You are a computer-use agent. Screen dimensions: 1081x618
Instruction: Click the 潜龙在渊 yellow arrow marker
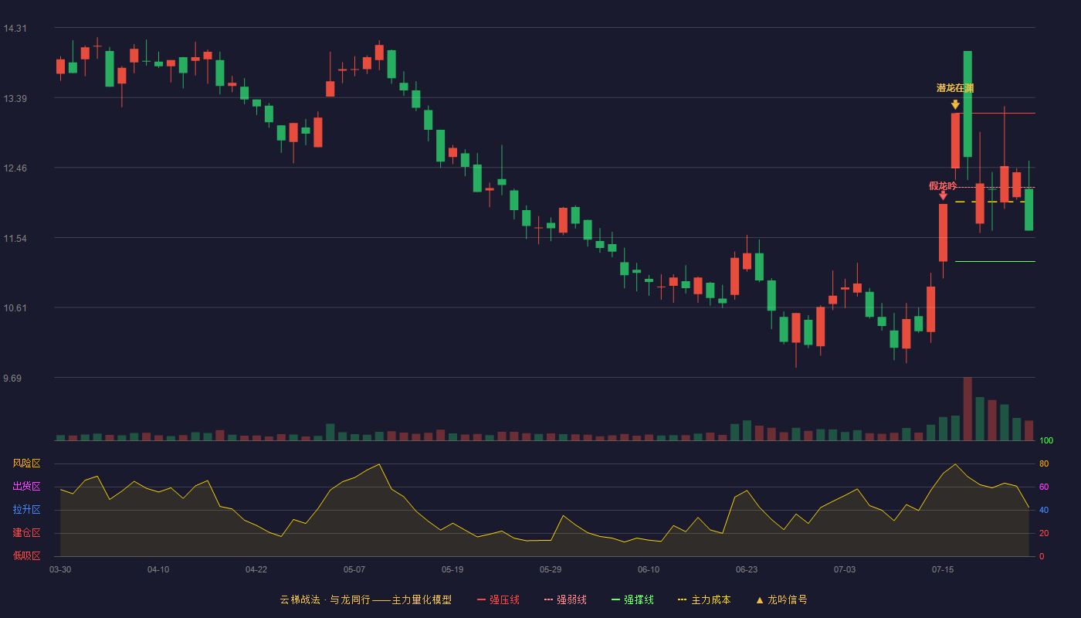[955, 104]
